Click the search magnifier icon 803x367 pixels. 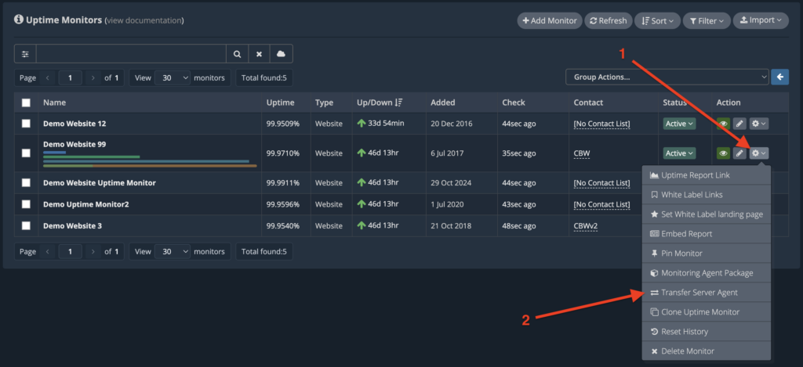(x=237, y=54)
